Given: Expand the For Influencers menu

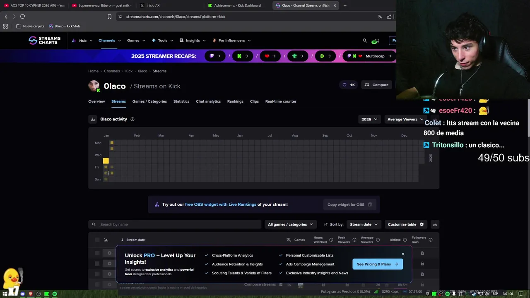Looking at the screenshot, I should 231,41.
